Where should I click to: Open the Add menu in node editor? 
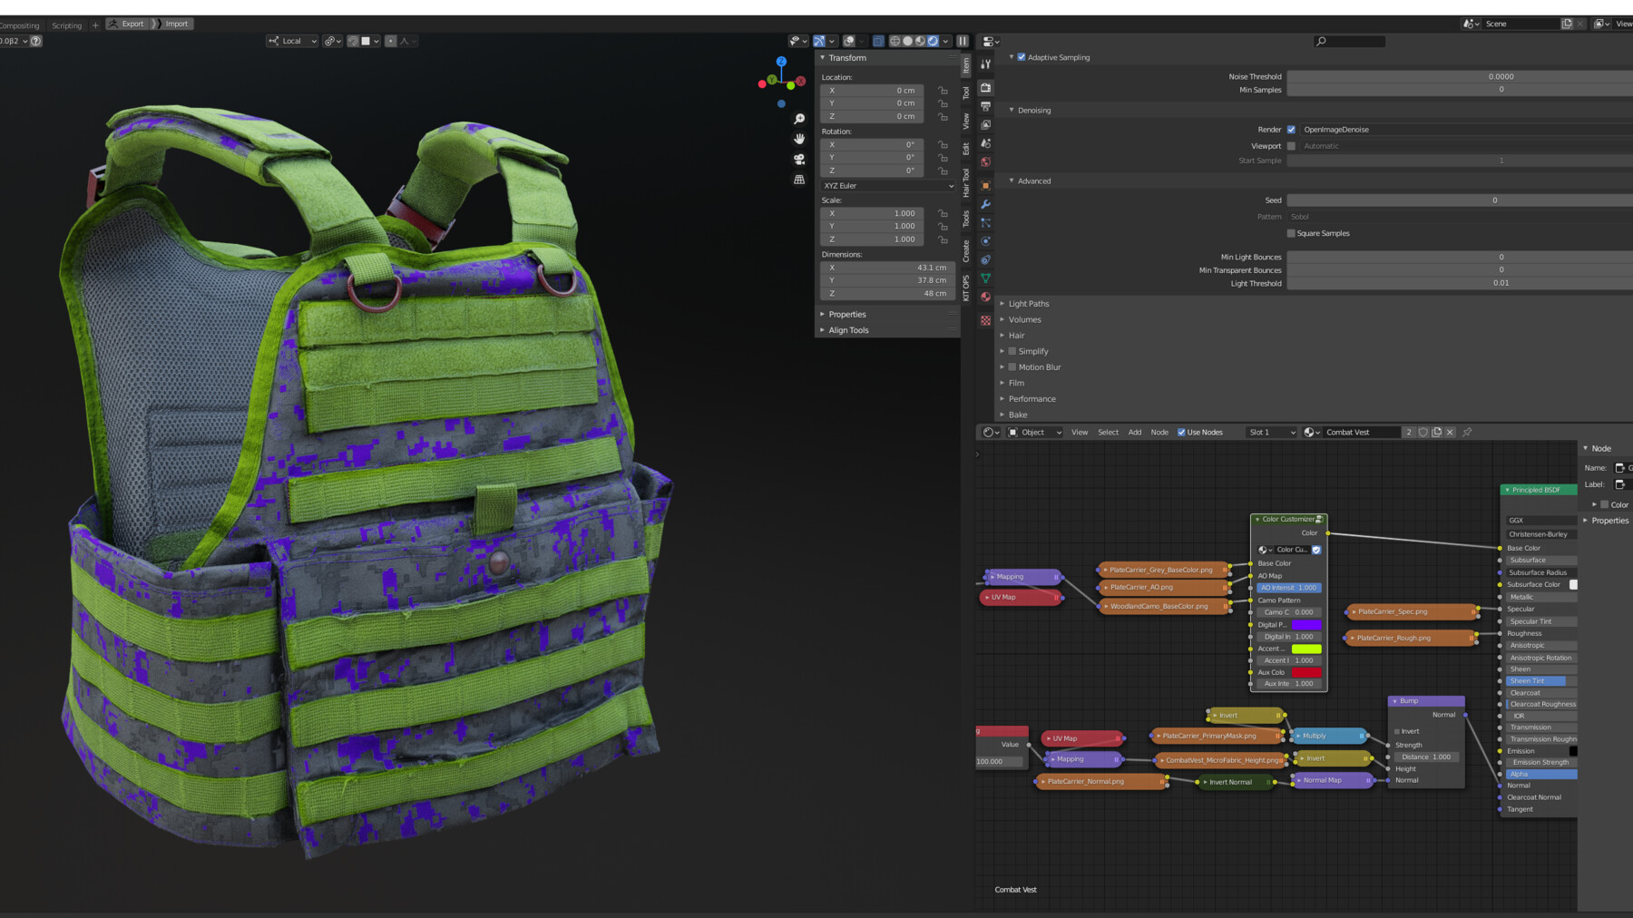click(1135, 432)
